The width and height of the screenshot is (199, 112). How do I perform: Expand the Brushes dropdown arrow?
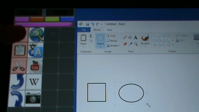[146, 47]
